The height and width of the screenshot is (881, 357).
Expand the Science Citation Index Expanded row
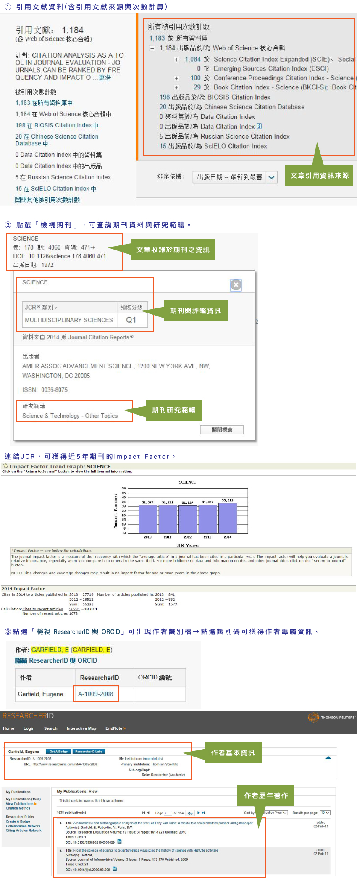[177, 60]
